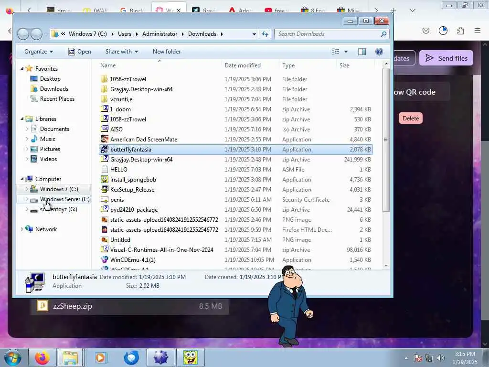Click the Forward navigation arrow in Explorer
Viewport: 489px width, 367px height.
pyautogui.click(x=36, y=34)
